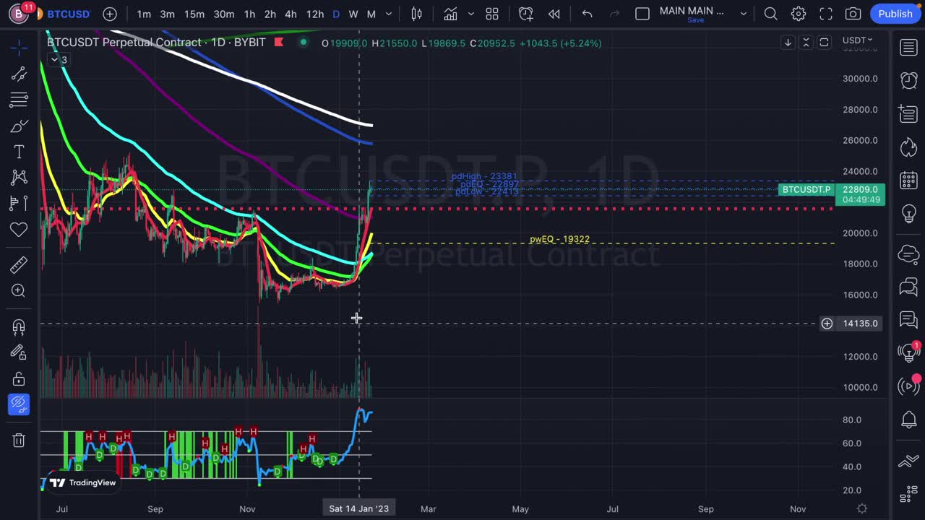Select the 4h timeframe
The height and width of the screenshot is (520, 925).
coord(291,14)
